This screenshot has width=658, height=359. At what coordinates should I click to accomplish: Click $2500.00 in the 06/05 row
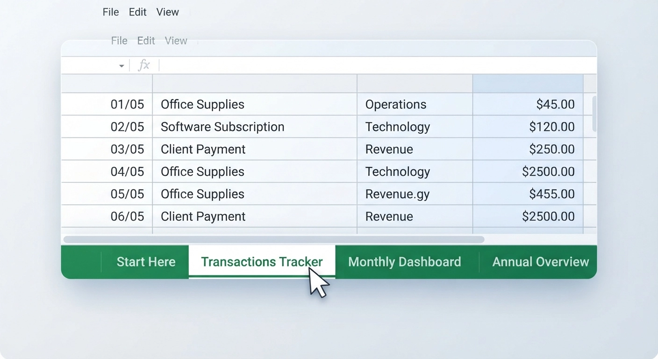point(528,216)
